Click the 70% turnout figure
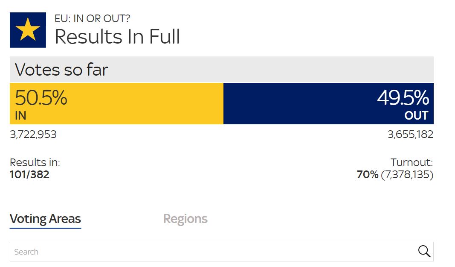This screenshot has height=267, width=455. (367, 174)
